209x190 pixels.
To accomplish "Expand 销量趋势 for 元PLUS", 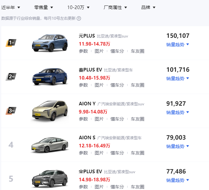I will 178,44.
